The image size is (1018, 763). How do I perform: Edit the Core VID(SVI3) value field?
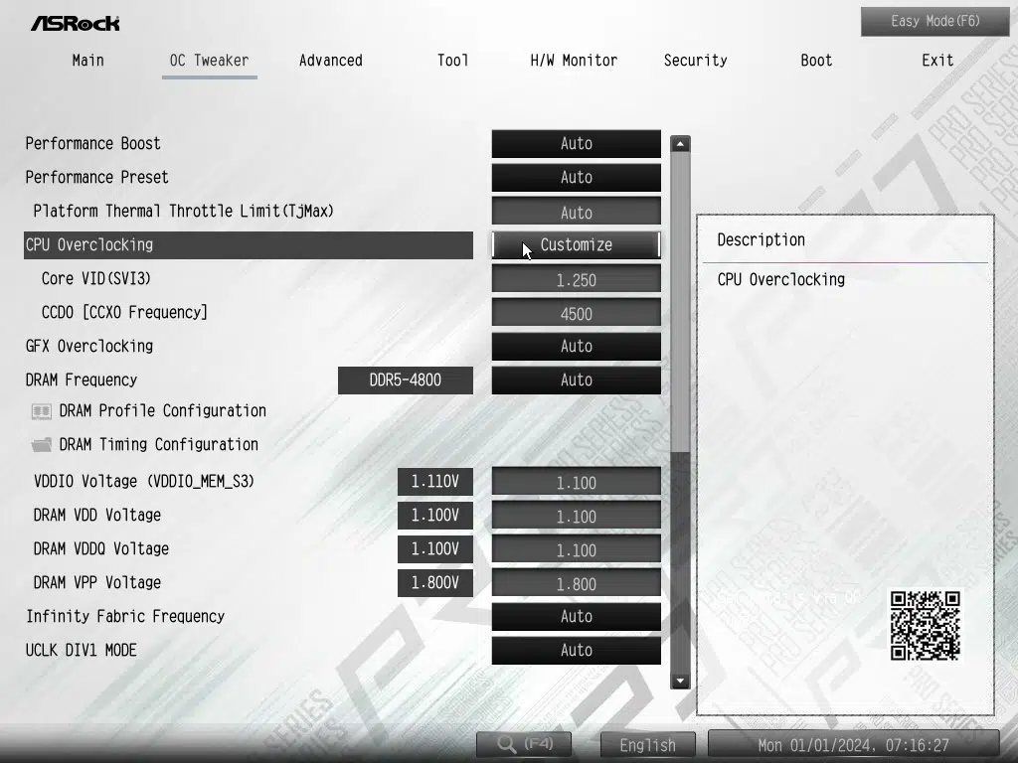tap(576, 280)
